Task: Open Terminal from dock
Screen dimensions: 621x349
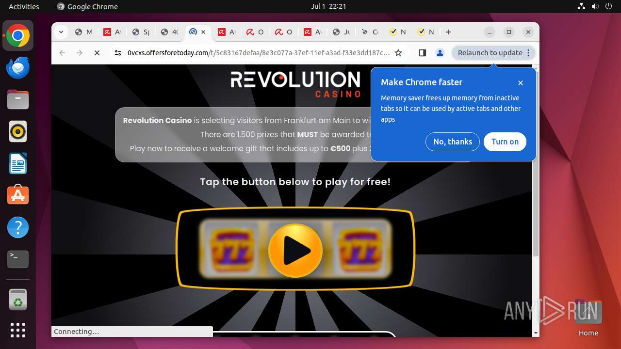Action: tap(18, 259)
